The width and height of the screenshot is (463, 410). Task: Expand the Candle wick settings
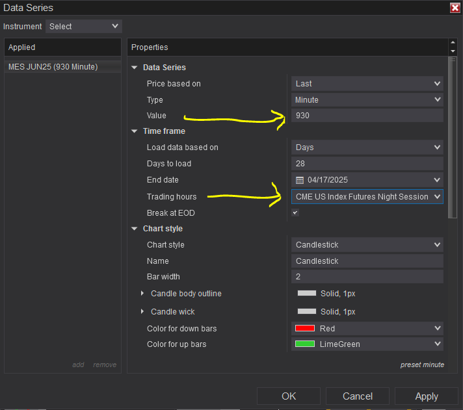[x=142, y=312]
